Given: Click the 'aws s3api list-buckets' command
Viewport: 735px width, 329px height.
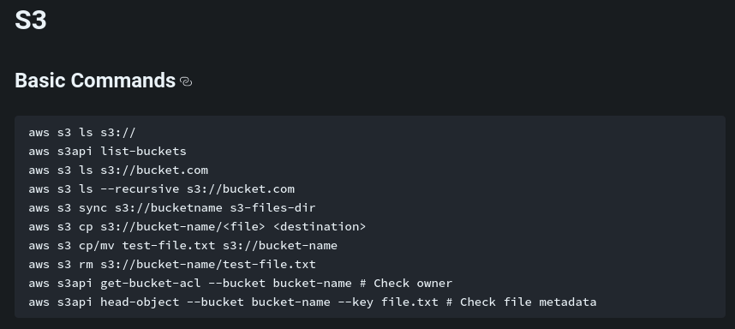Looking at the screenshot, I should [x=107, y=152].
